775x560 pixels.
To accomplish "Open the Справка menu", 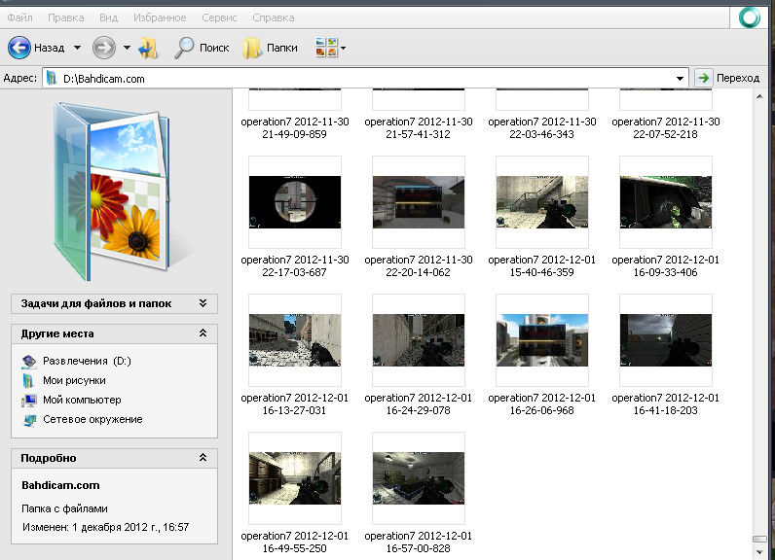I will tap(273, 17).
